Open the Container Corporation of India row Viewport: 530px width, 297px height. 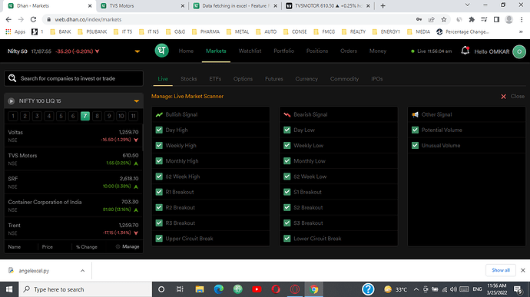[73, 206]
